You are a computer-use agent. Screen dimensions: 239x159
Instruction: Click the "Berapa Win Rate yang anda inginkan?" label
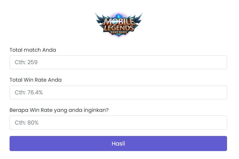[59, 110]
